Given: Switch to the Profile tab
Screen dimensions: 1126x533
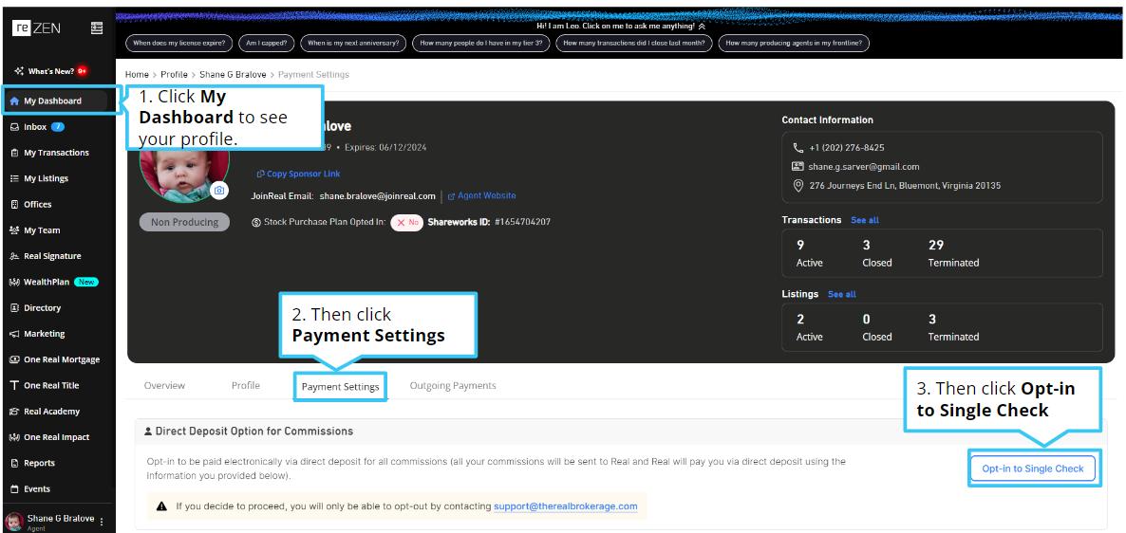Looking at the screenshot, I should click(246, 385).
